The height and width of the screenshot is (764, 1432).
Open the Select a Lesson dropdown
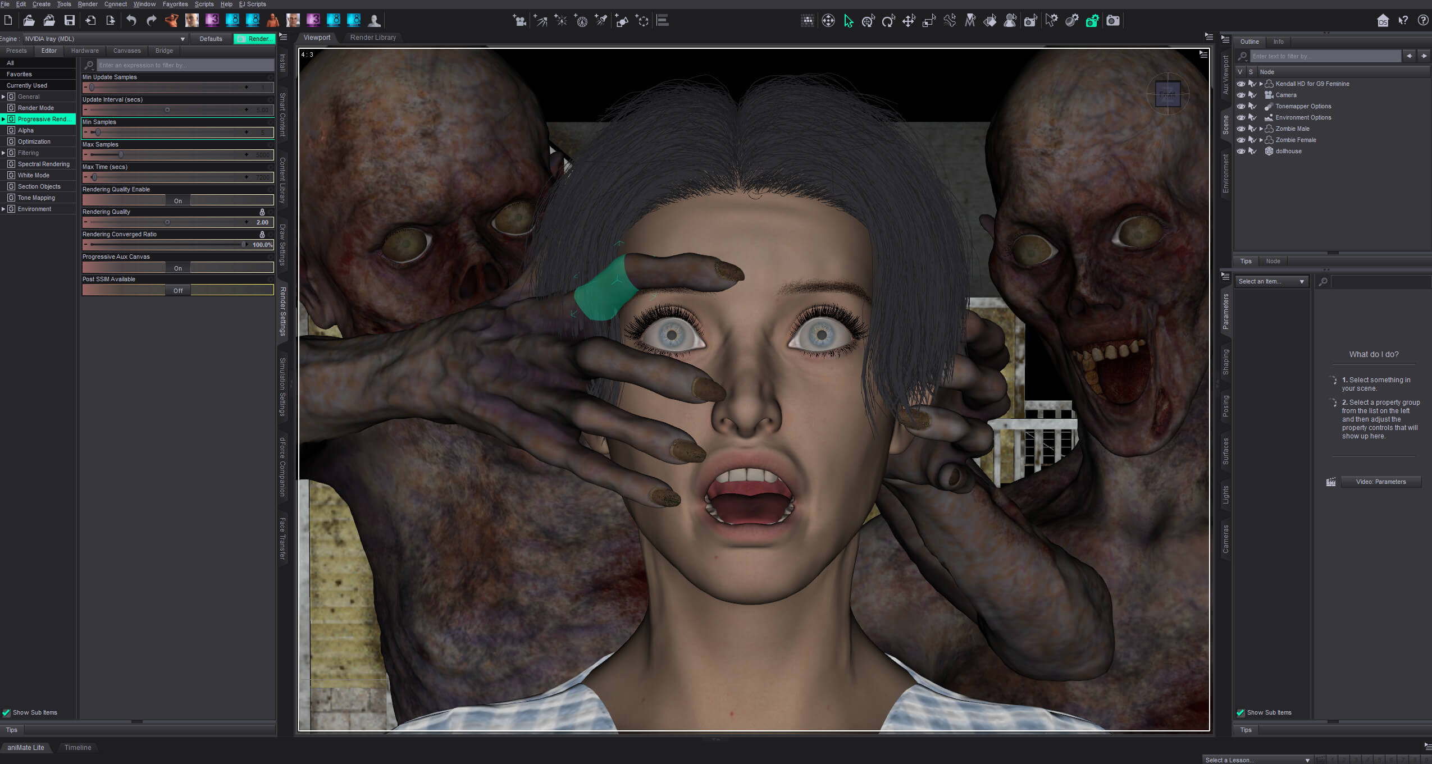1257,760
